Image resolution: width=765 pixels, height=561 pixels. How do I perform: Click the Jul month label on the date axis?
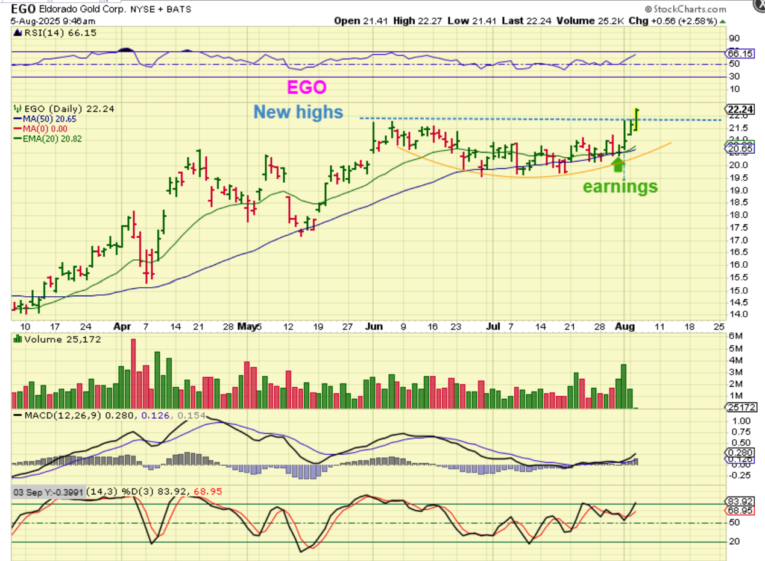[x=494, y=326]
